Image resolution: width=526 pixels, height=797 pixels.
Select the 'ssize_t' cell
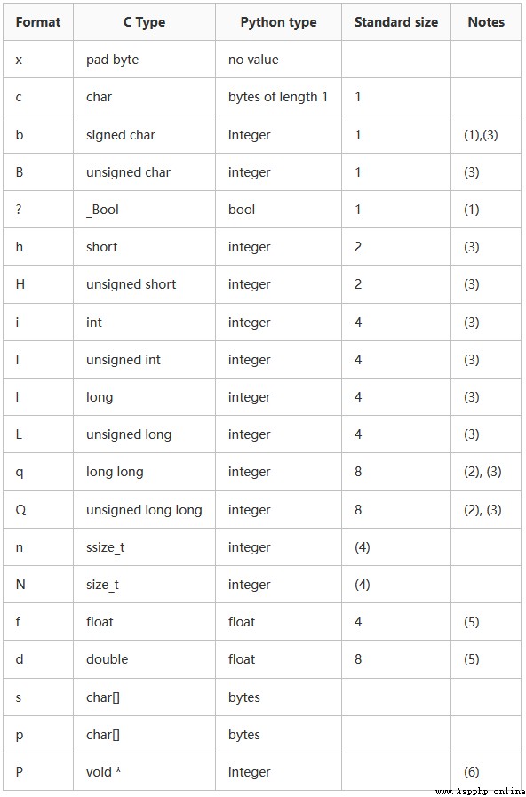tap(144, 547)
